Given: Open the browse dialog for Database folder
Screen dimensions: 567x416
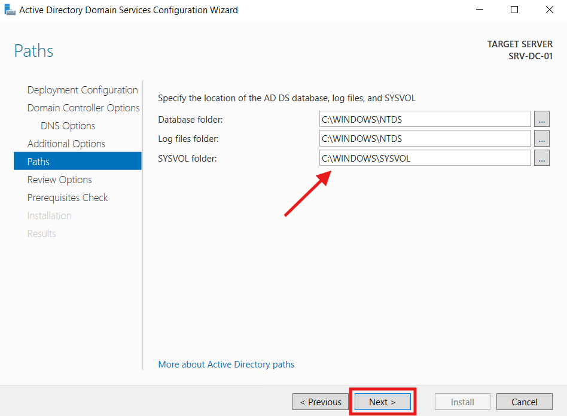Looking at the screenshot, I should (542, 119).
